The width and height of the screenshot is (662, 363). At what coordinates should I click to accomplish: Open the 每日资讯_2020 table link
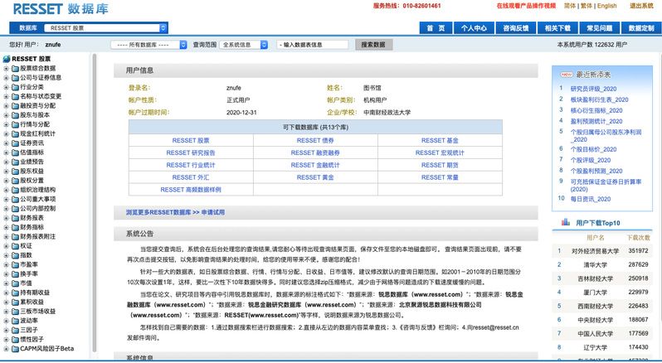tap(590, 199)
